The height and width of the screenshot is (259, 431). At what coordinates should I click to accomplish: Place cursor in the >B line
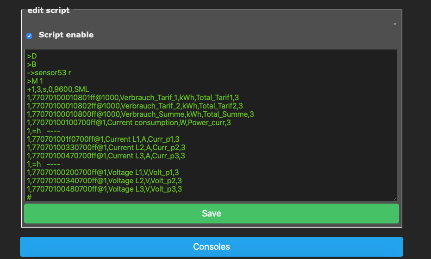(31, 65)
